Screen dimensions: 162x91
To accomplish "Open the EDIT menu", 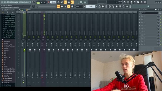I will click(5, 2).
